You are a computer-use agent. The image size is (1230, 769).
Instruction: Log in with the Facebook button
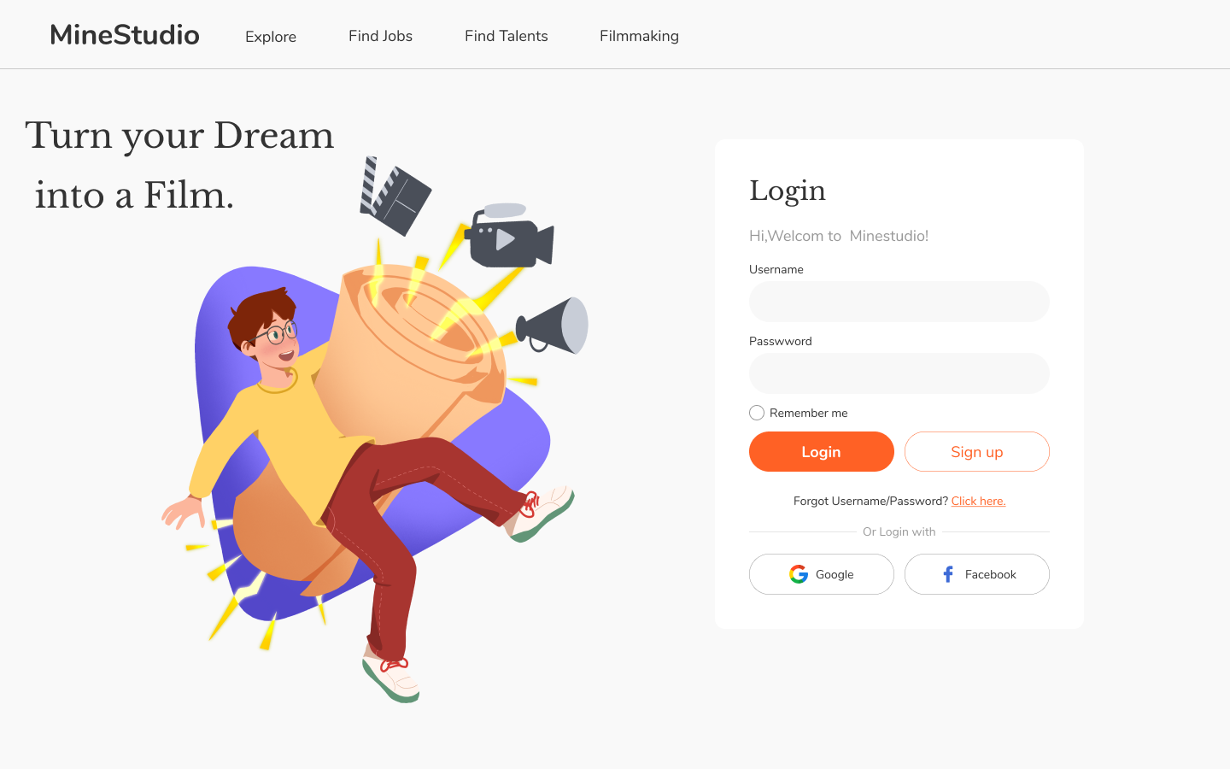click(x=977, y=574)
